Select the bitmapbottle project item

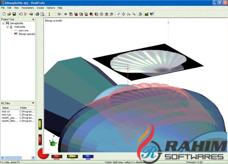pos(16,23)
